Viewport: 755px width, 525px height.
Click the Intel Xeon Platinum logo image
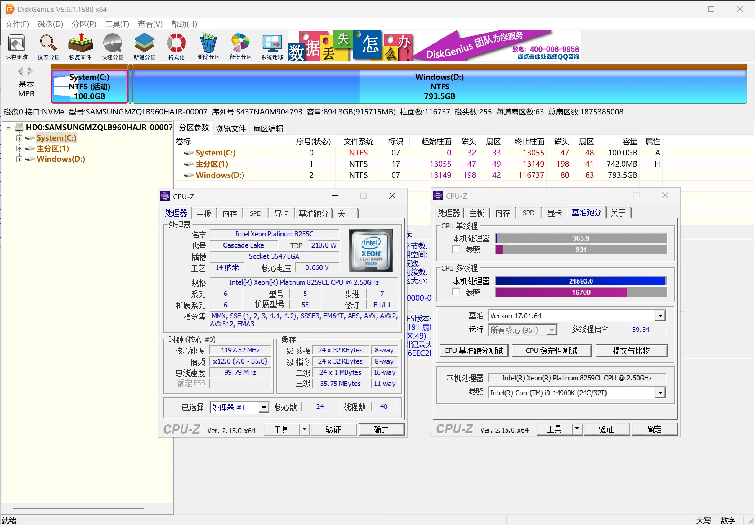[x=371, y=251]
